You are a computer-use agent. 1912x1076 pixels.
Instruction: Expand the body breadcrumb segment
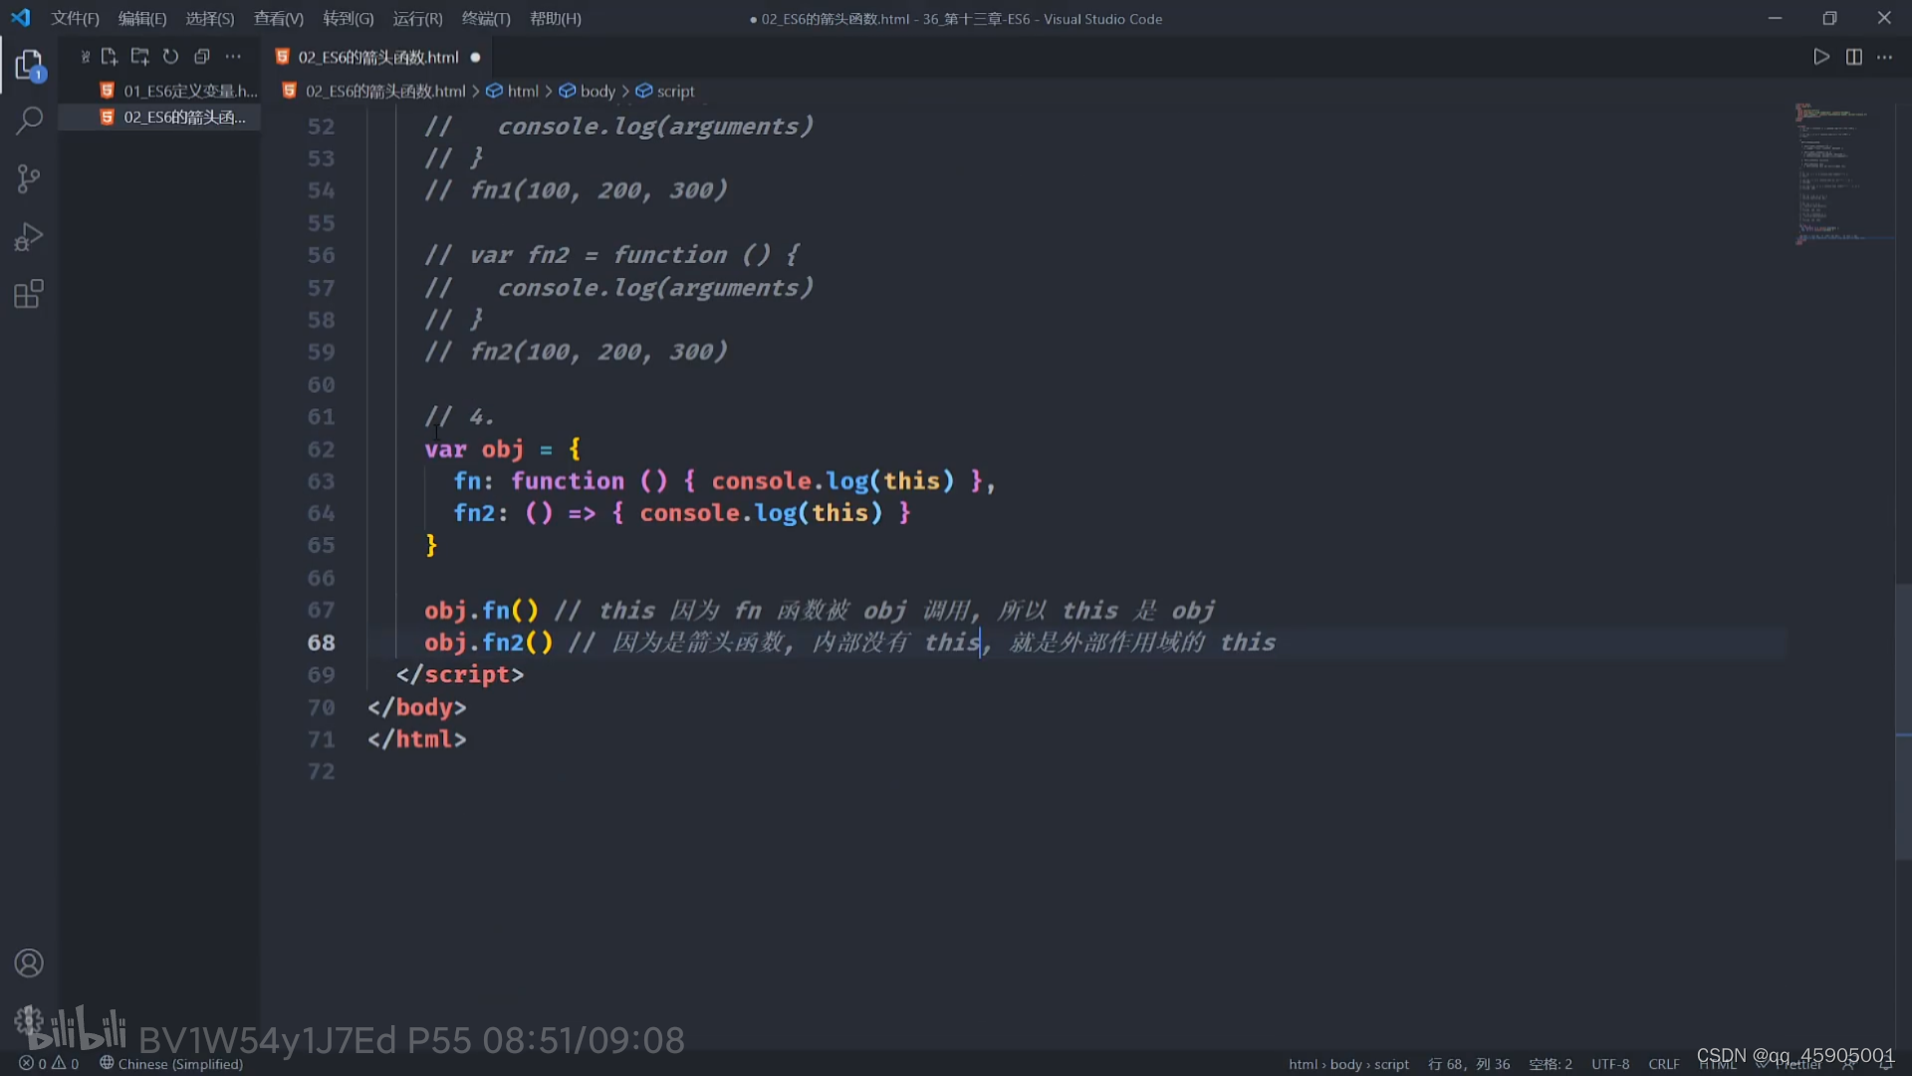(597, 91)
